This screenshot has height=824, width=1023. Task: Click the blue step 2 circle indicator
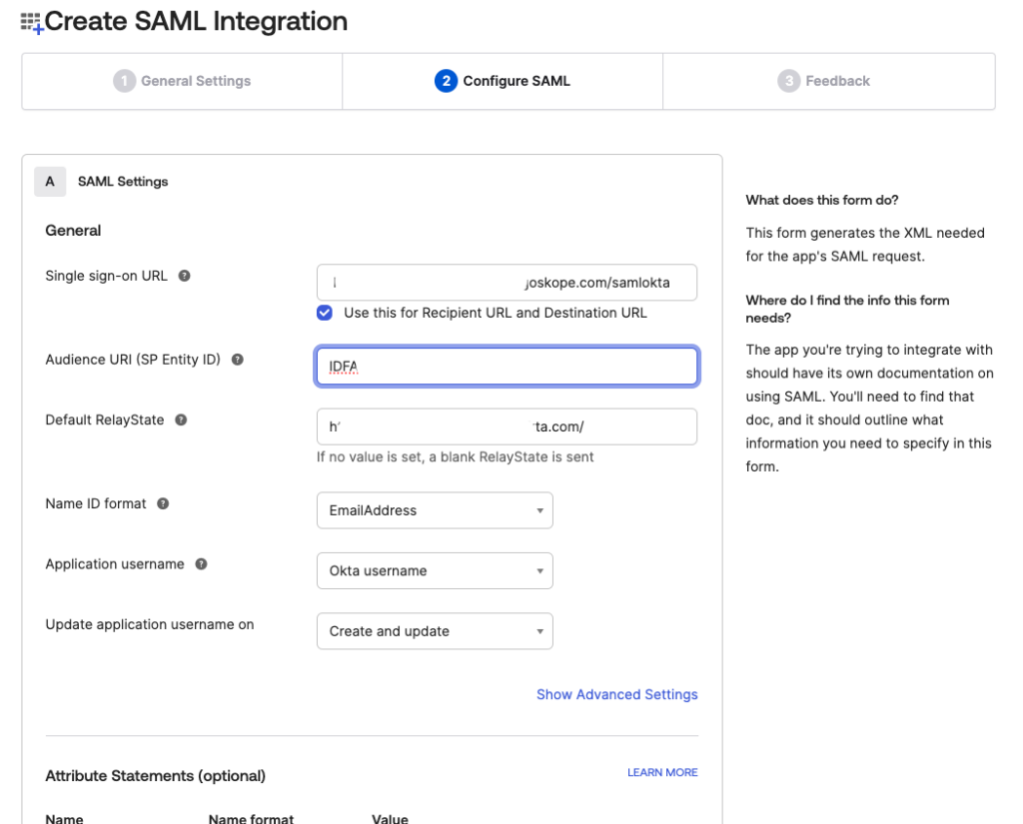click(446, 81)
